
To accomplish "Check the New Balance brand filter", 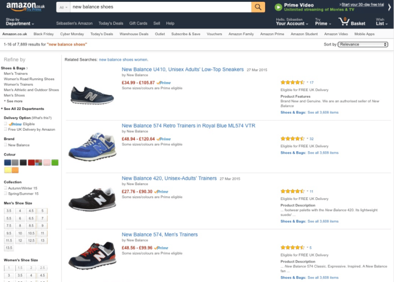I will 5,144.
